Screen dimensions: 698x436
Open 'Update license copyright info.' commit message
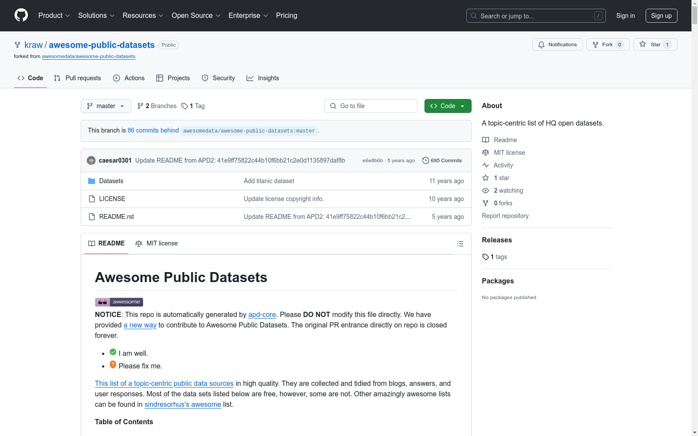pyautogui.click(x=284, y=199)
